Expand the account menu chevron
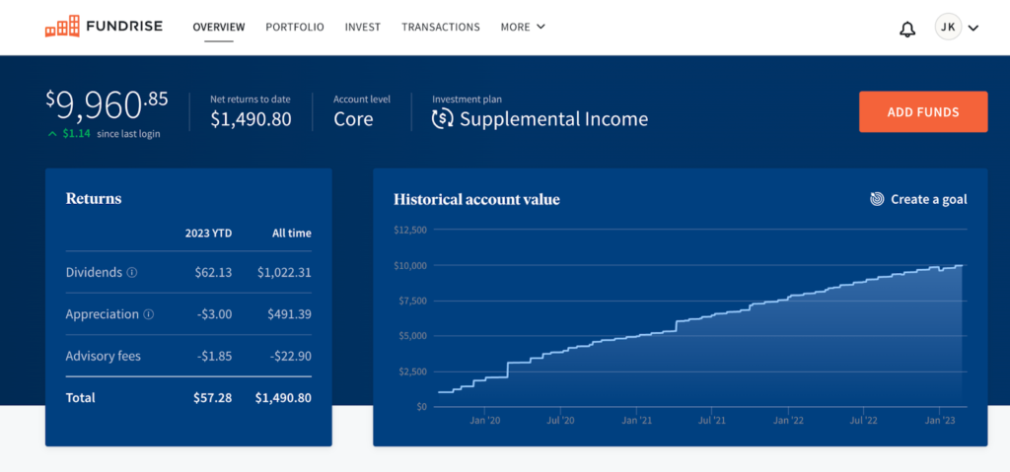 tap(974, 29)
